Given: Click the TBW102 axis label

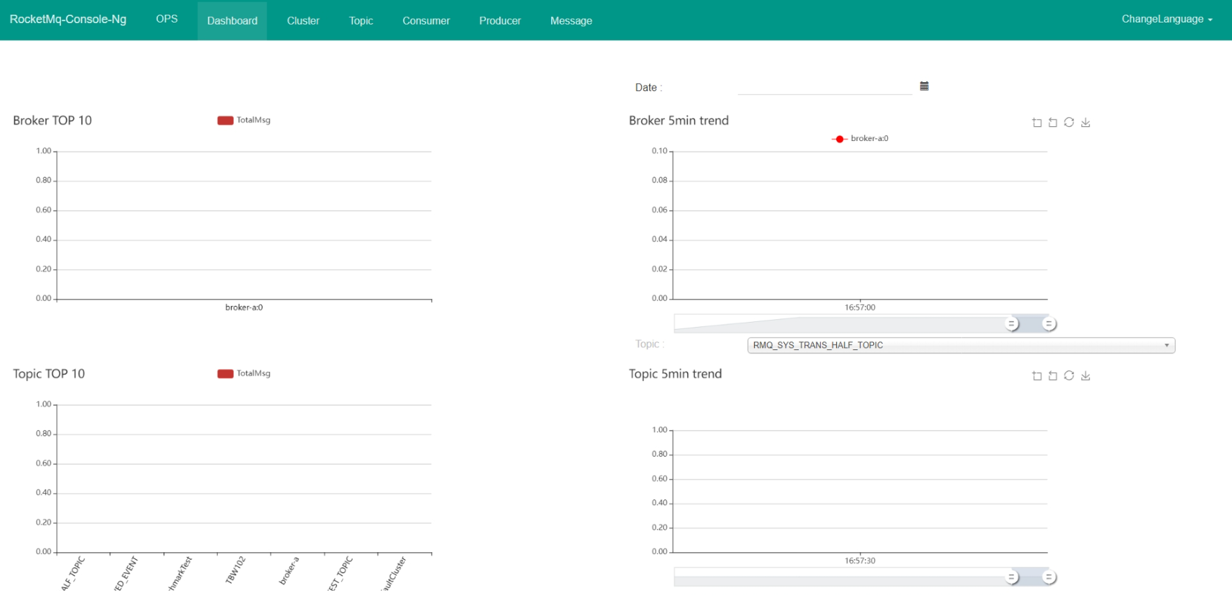Looking at the screenshot, I should 235,570.
